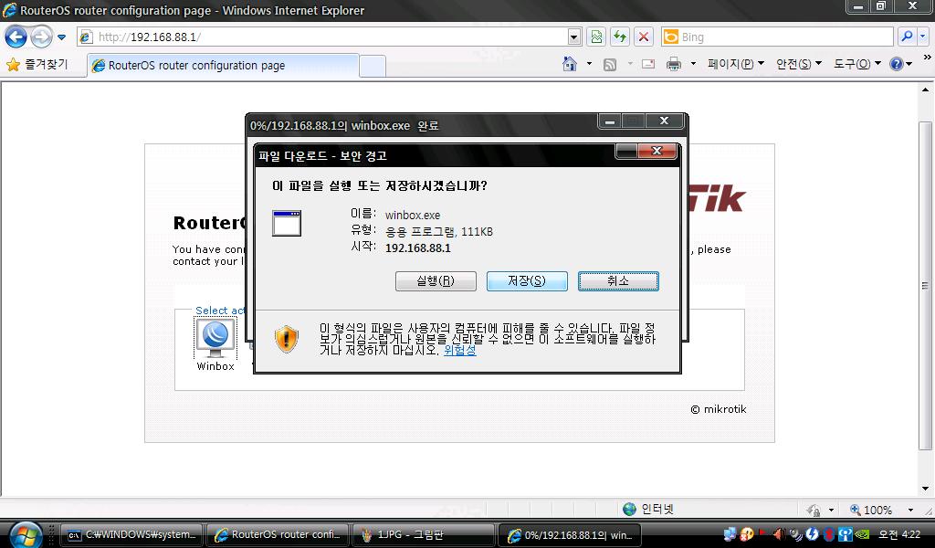Click the 실행(R) Run button
This screenshot has height=548, width=935.
pos(436,281)
